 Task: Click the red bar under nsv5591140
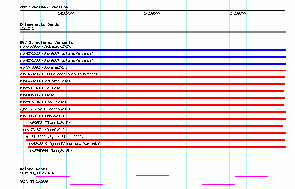coord(152,91)
